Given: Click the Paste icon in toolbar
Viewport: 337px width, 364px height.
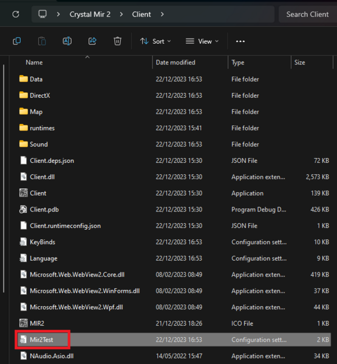Looking at the screenshot, I should coord(42,41).
